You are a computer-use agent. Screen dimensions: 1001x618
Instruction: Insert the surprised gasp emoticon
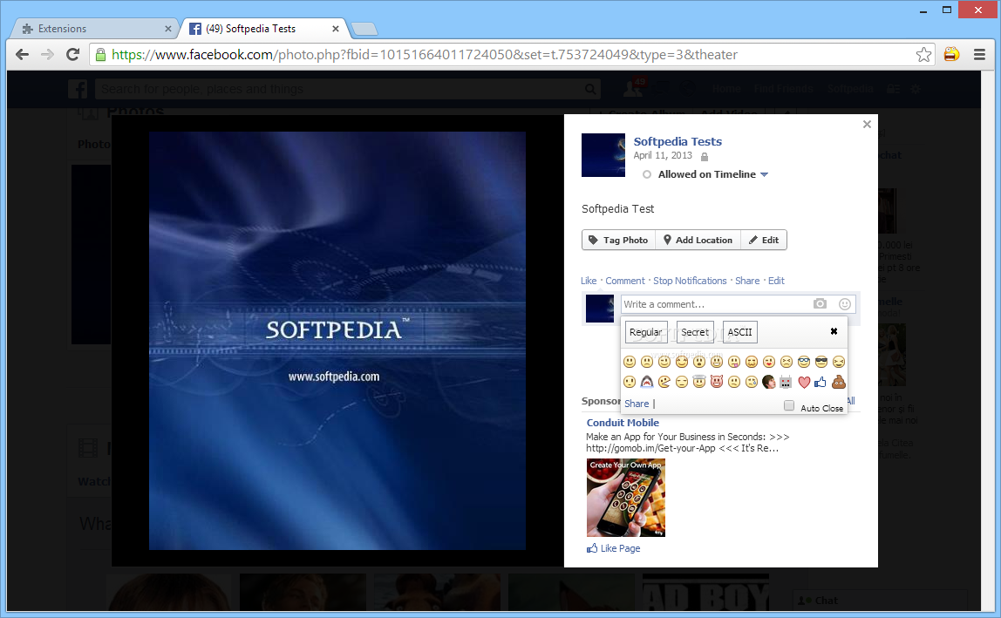[x=699, y=362]
